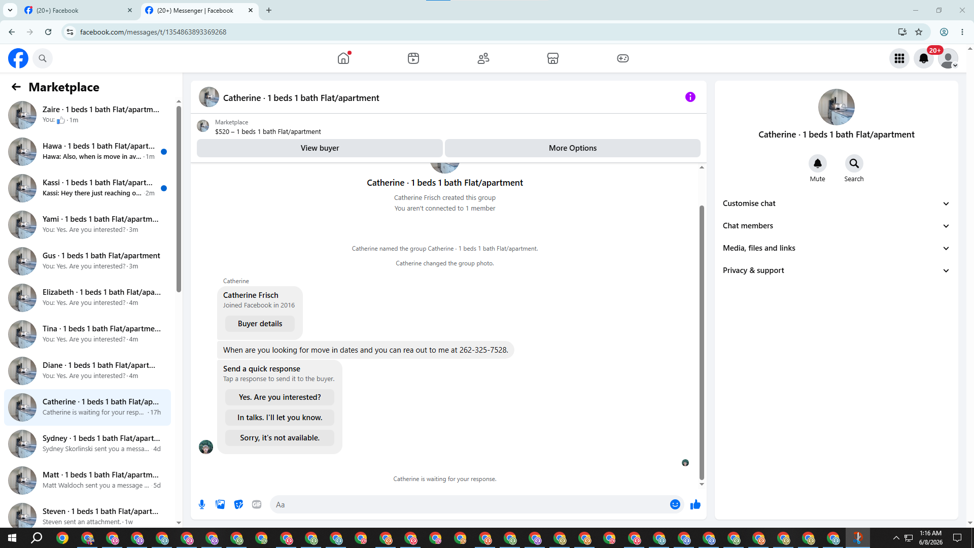Screen dimensions: 974x548
Task: Open the apps grid menu icon
Action: click(899, 58)
